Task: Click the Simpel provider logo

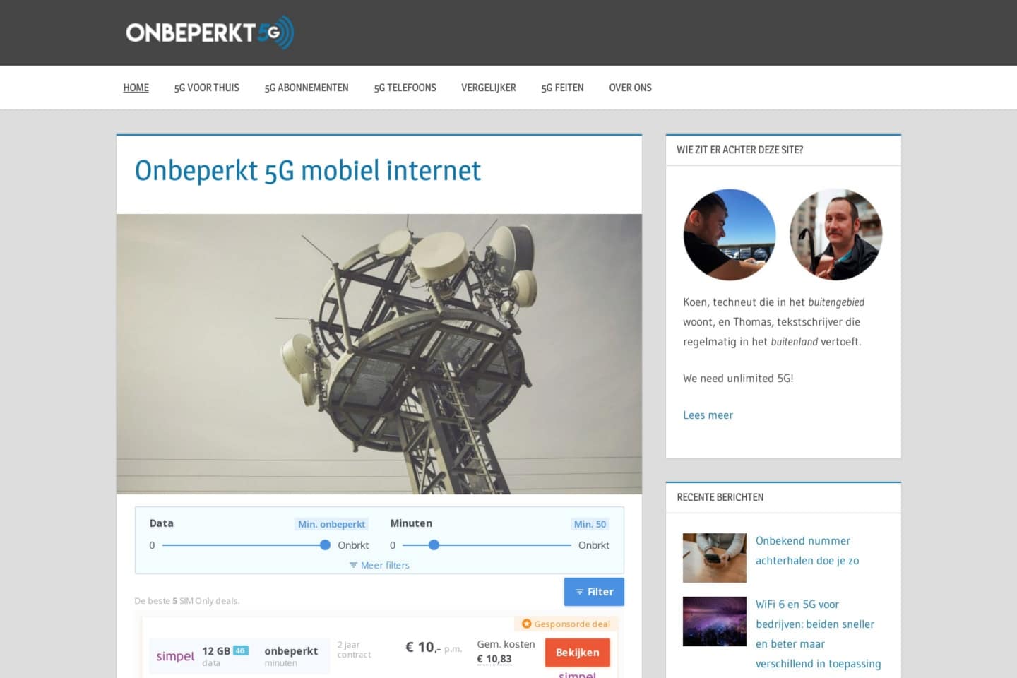Action: point(175,656)
